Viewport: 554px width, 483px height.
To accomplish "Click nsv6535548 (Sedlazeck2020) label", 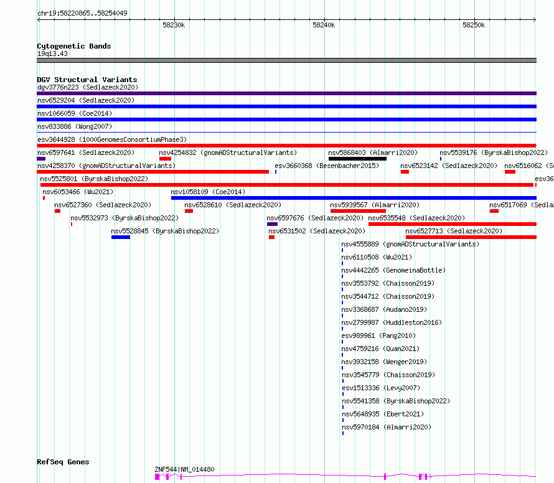I will point(416,218).
